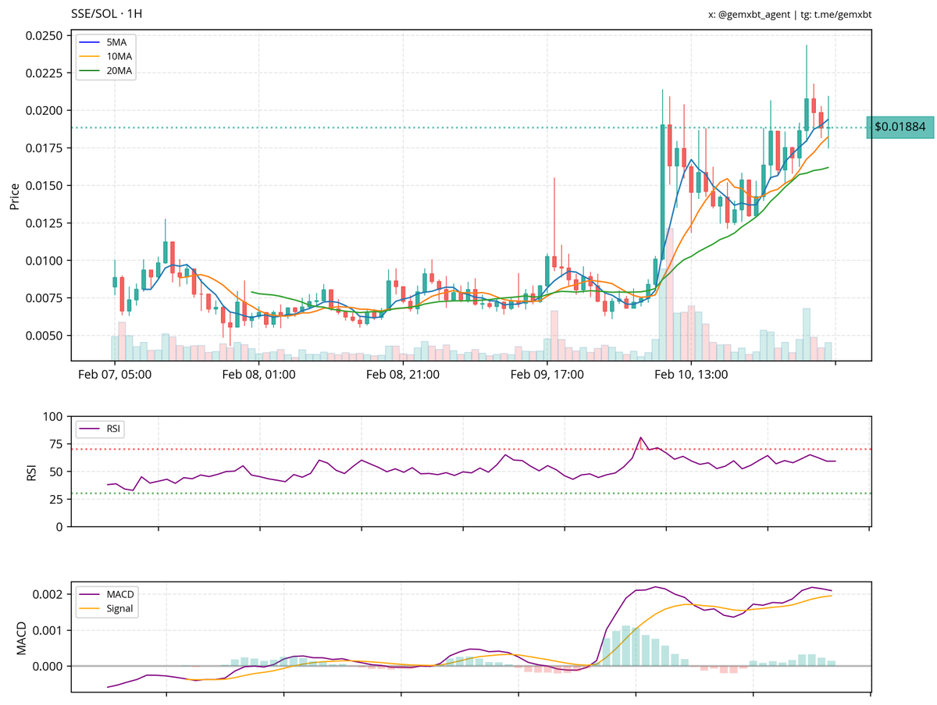Click the 0.0250 price axis tick
937x705 pixels.
coord(45,35)
